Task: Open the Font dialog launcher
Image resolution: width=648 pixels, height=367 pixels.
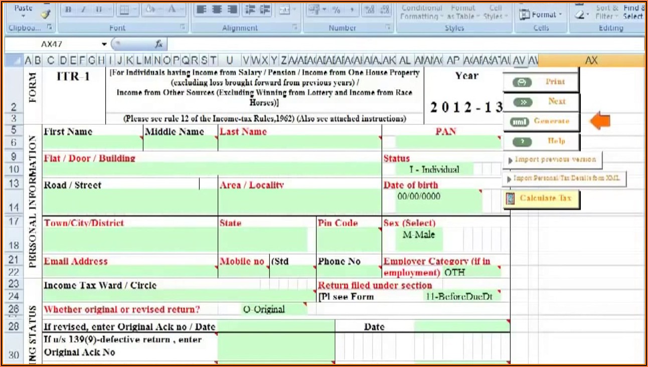Action: tap(182, 27)
